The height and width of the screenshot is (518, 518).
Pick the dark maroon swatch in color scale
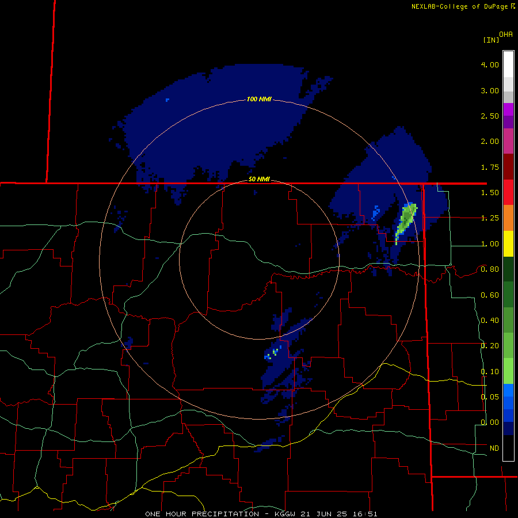(x=508, y=167)
